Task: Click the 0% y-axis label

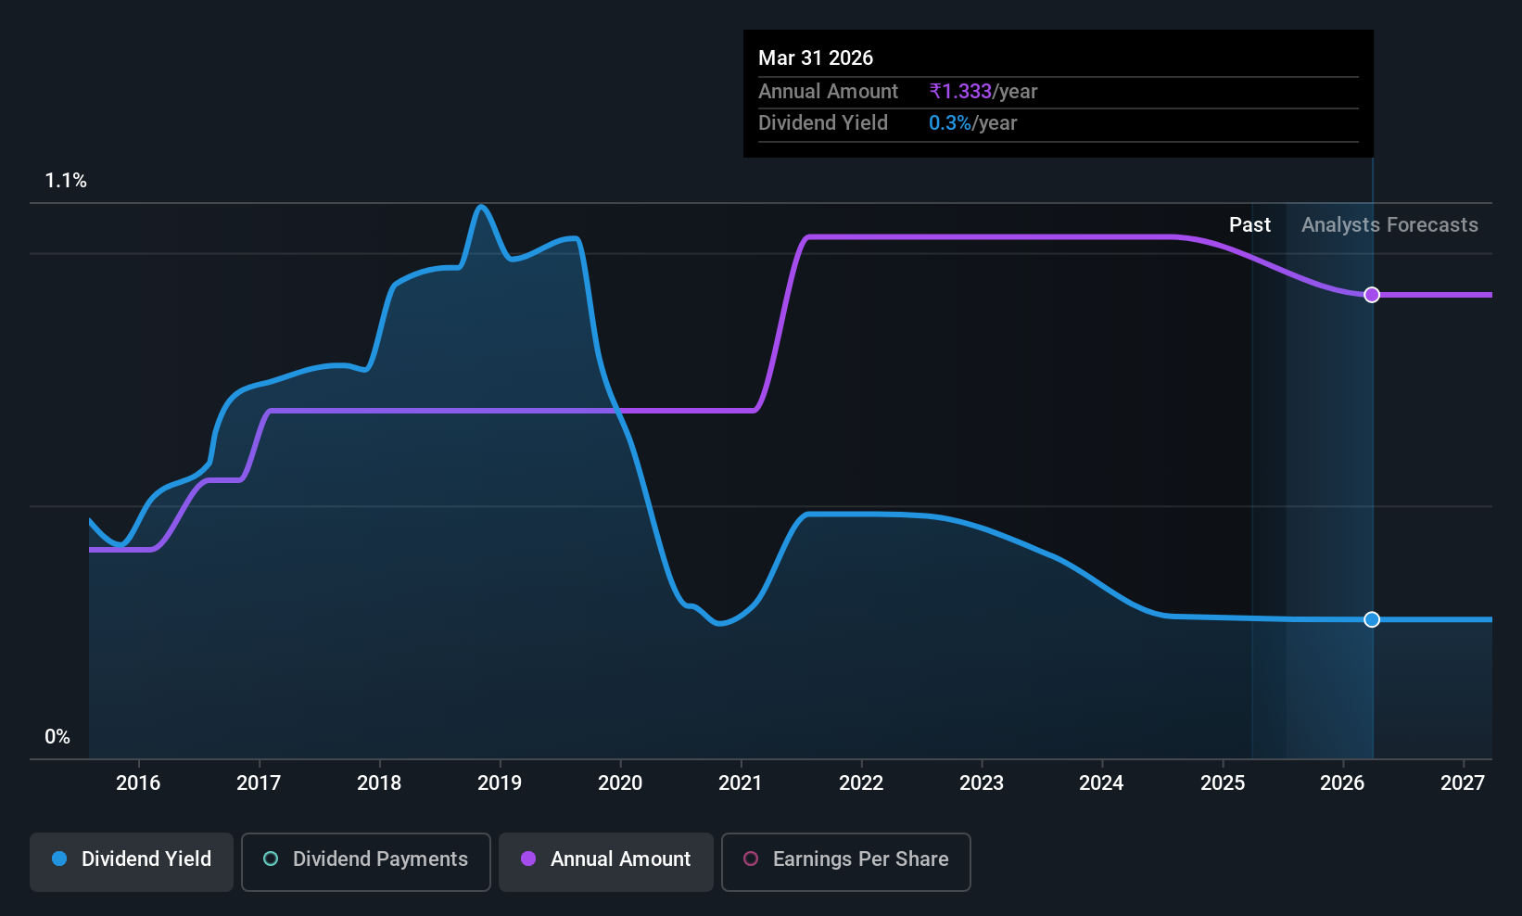Action: [x=57, y=737]
